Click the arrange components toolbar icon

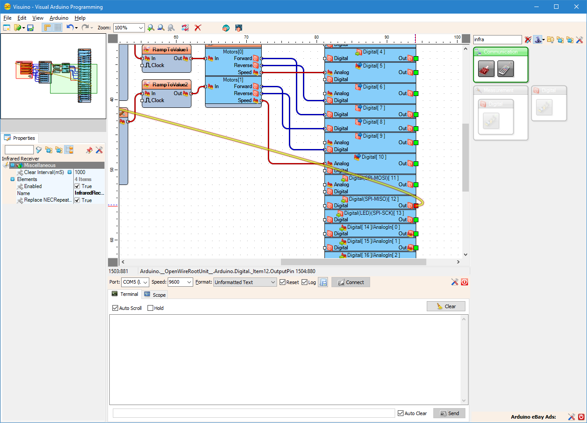185,28
